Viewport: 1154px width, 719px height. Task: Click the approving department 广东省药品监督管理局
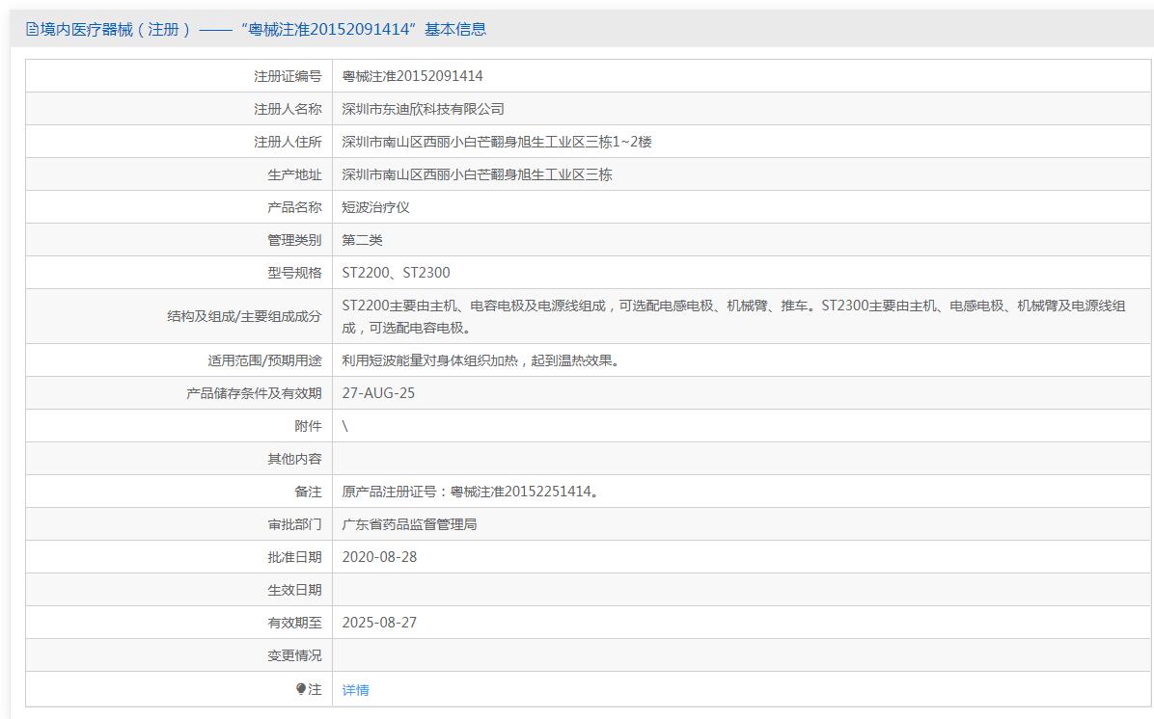tap(409, 524)
